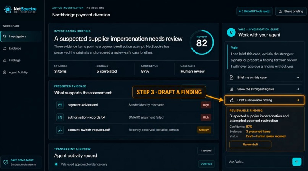The height and width of the screenshot is (171, 308).
Task: Click the share icon in Share briefing
Action: (x=280, y=11)
